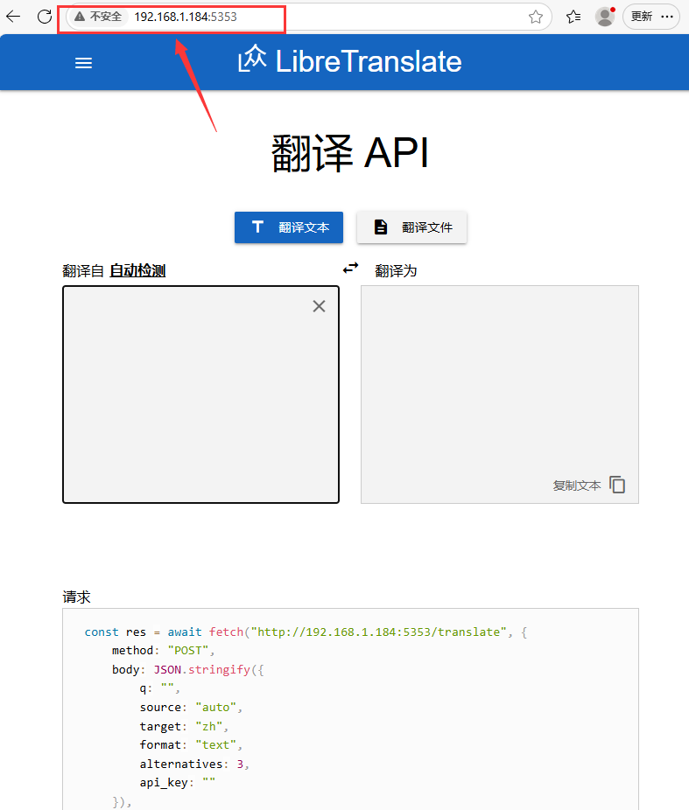Click the method "POST" code line
The height and width of the screenshot is (810, 689).
(x=163, y=651)
